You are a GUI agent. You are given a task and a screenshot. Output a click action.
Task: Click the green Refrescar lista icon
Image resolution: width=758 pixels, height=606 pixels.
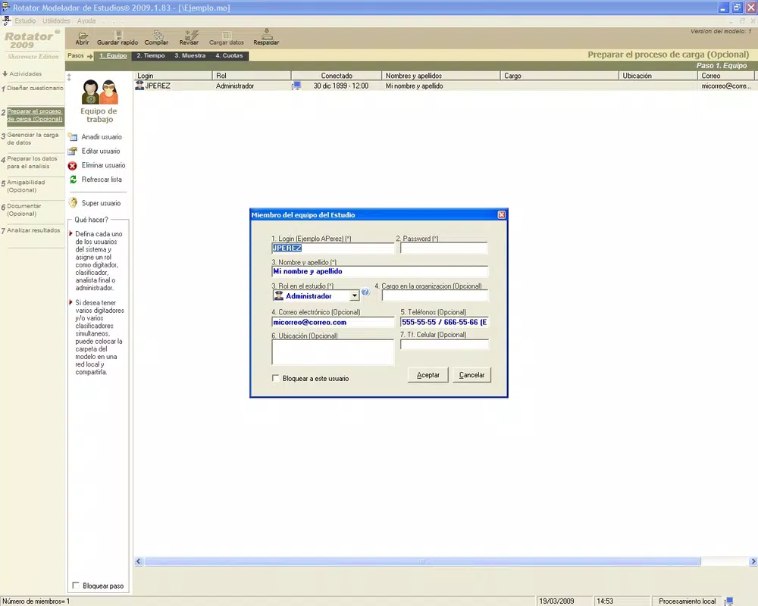[x=73, y=180]
